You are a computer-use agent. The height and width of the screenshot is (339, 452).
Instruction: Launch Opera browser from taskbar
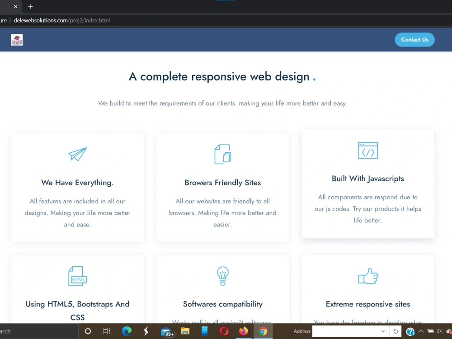click(x=224, y=331)
